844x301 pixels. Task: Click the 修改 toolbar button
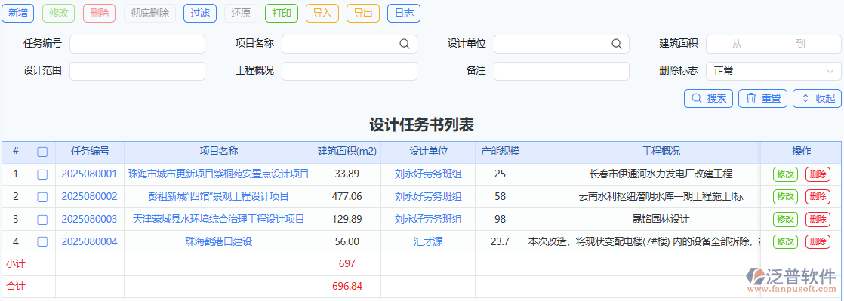pos(59,14)
